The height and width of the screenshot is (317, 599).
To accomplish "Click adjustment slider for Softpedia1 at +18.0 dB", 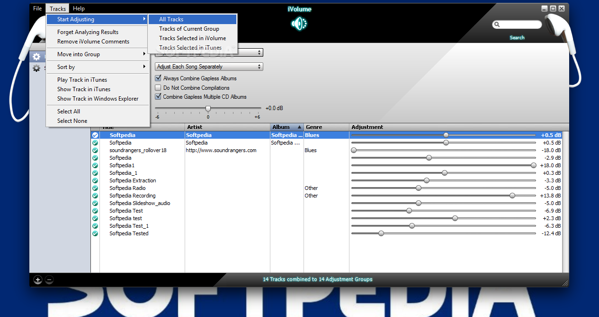I will pyautogui.click(x=534, y=165).
